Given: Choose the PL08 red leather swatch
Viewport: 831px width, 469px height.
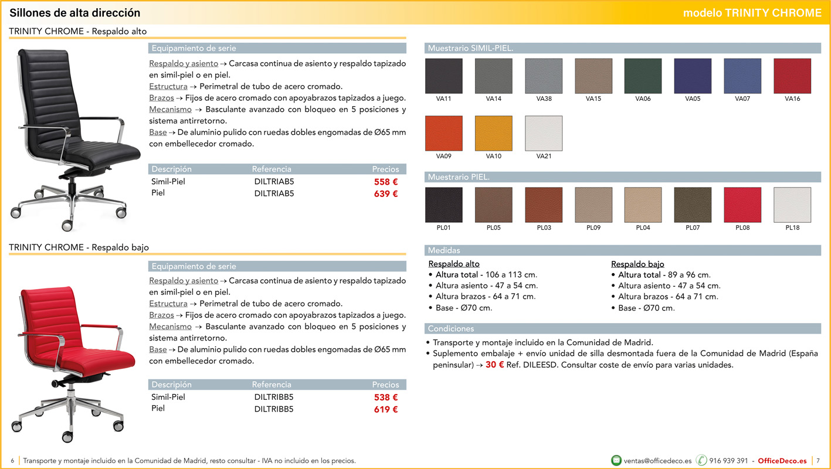Looking at the screenshot, I should (742, 205).
